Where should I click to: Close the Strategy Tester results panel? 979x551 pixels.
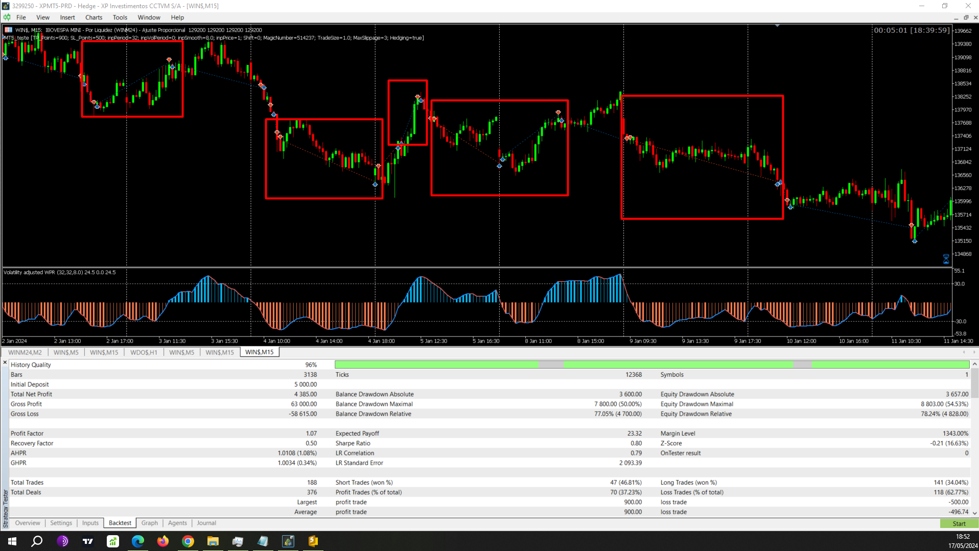coord(5,362)
